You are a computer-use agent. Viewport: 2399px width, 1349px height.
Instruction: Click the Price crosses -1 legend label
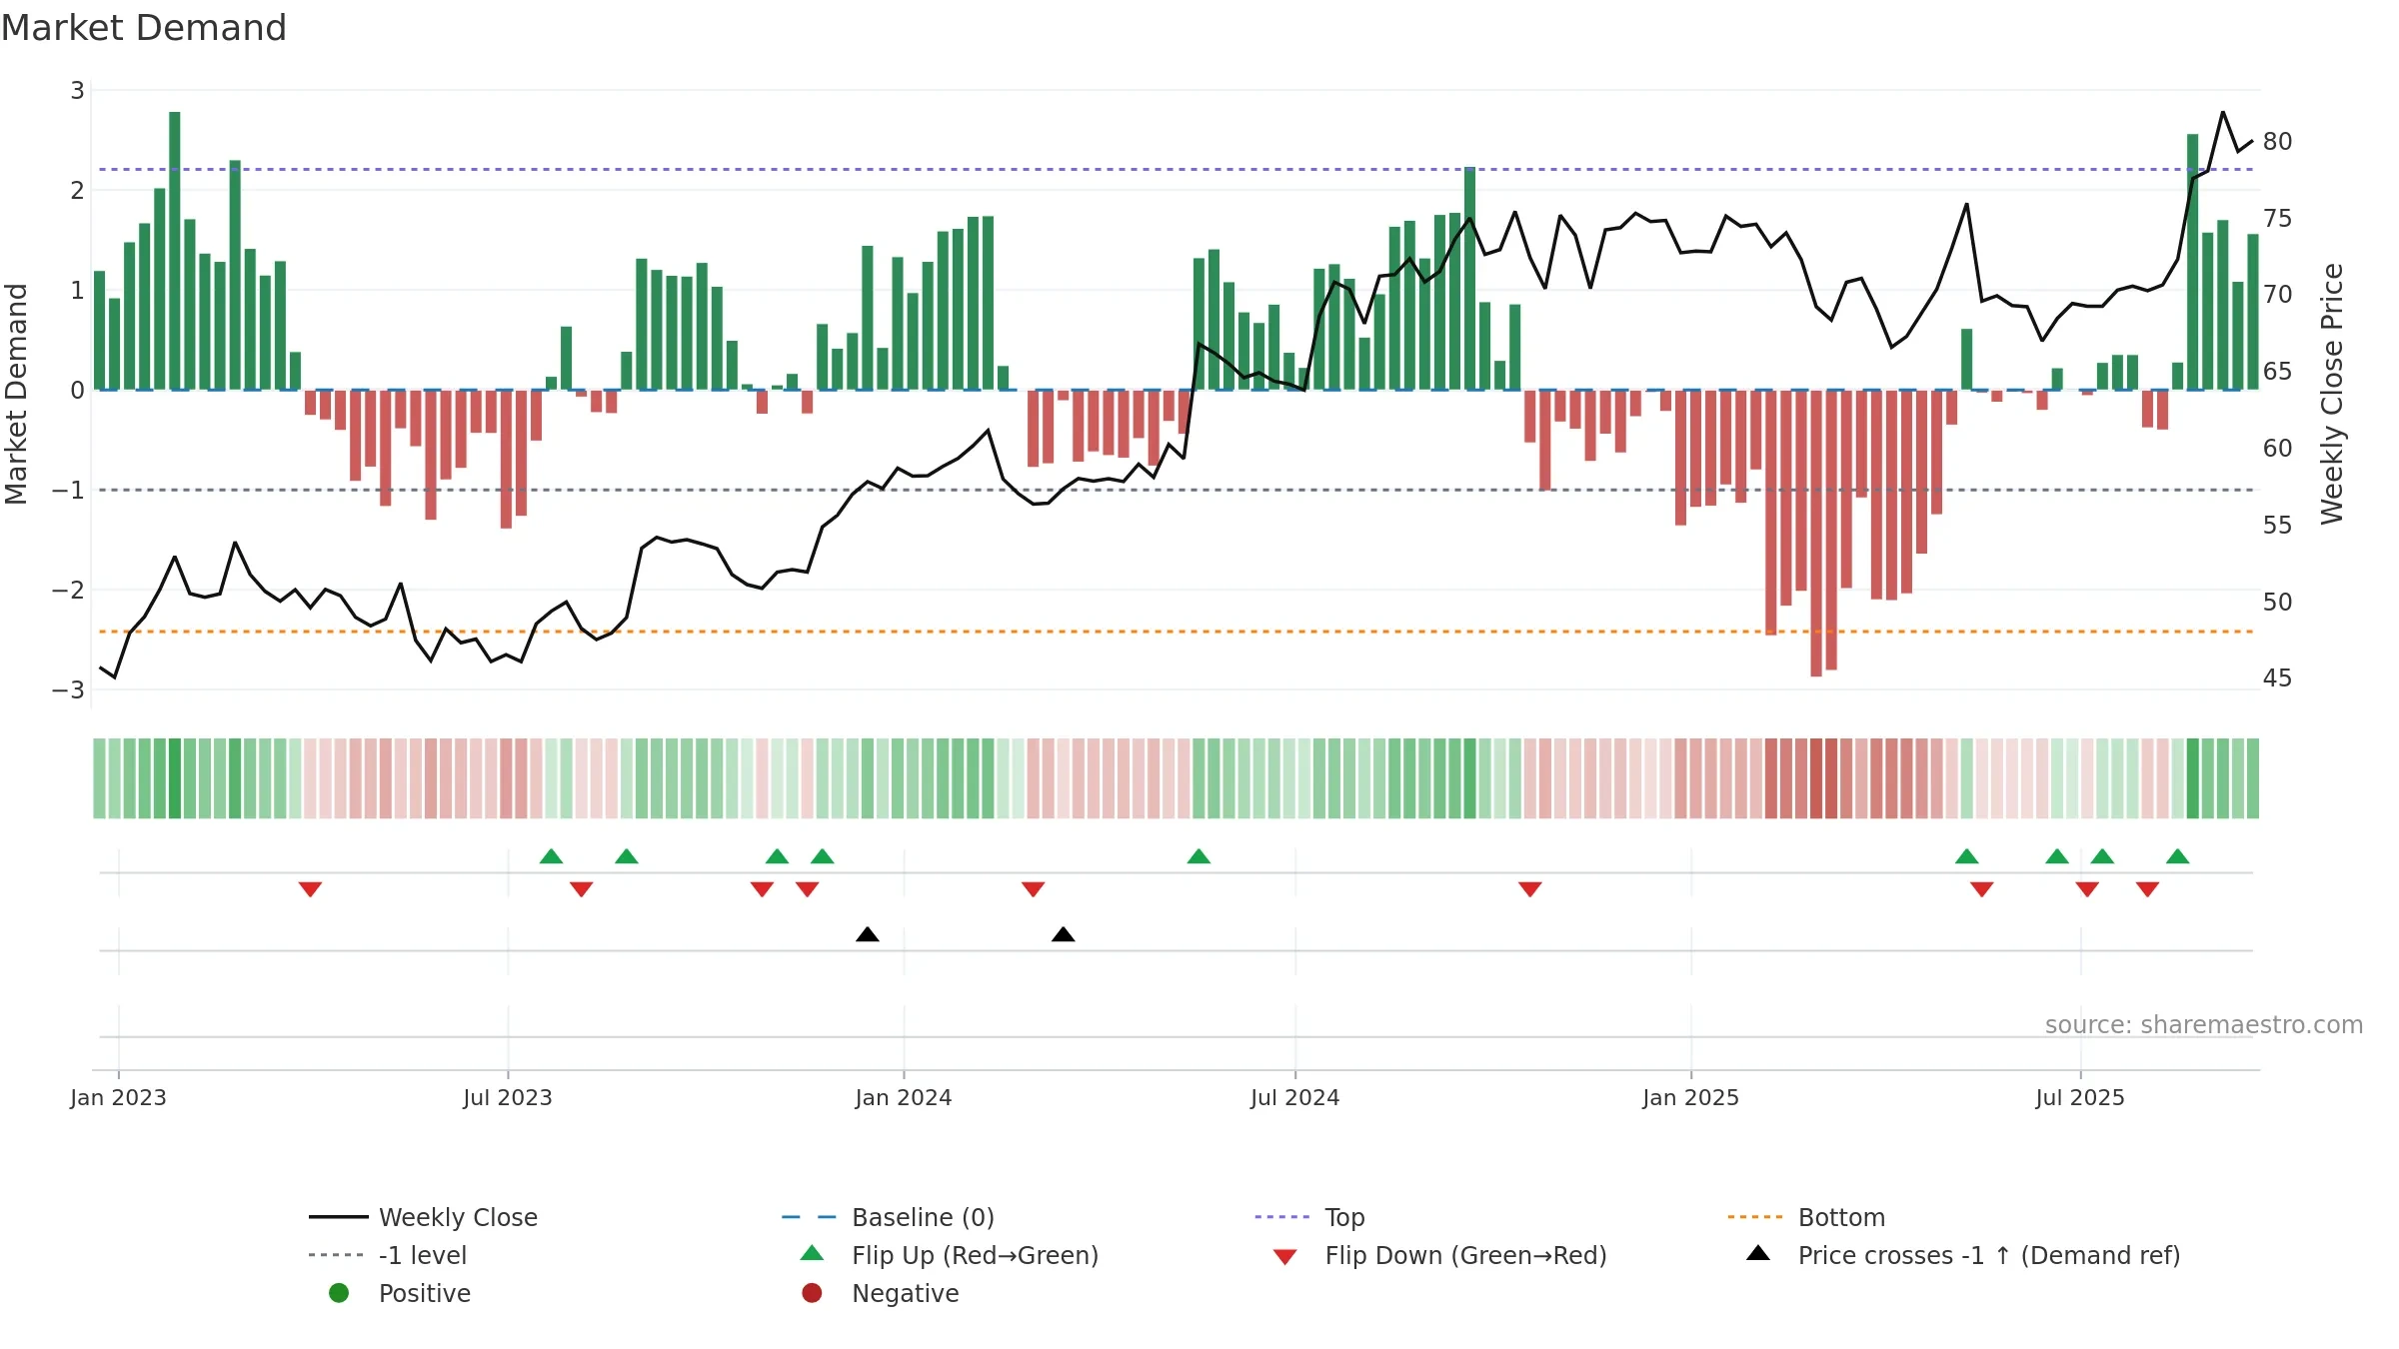coord(1989,1255)
